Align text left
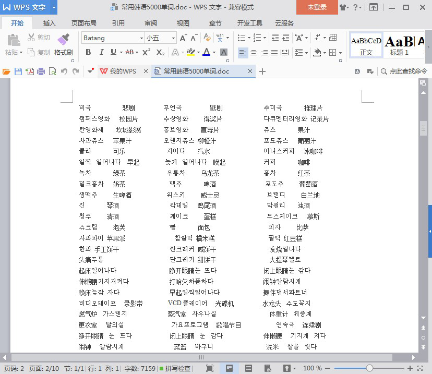 (243, 52)
